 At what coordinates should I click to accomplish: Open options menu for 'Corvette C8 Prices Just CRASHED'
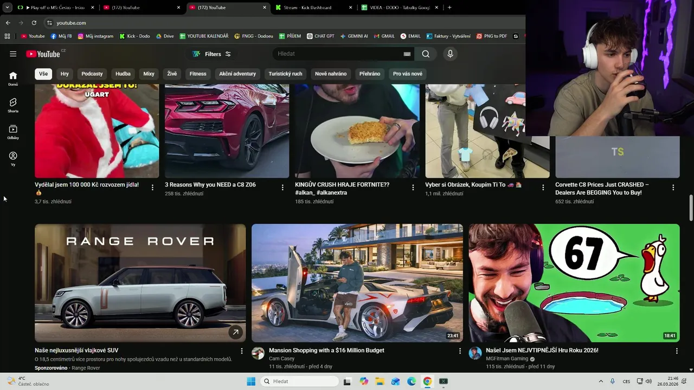click(x=673, y=187)
